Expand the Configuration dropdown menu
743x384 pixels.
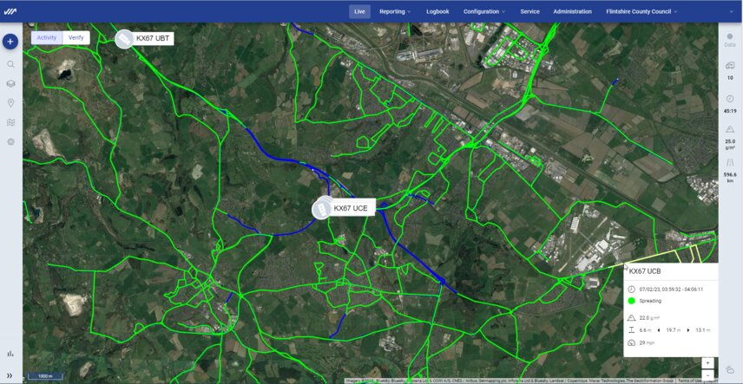pos(484,12)
